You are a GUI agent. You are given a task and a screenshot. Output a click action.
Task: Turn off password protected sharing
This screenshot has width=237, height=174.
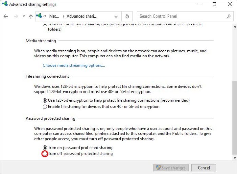45,154
